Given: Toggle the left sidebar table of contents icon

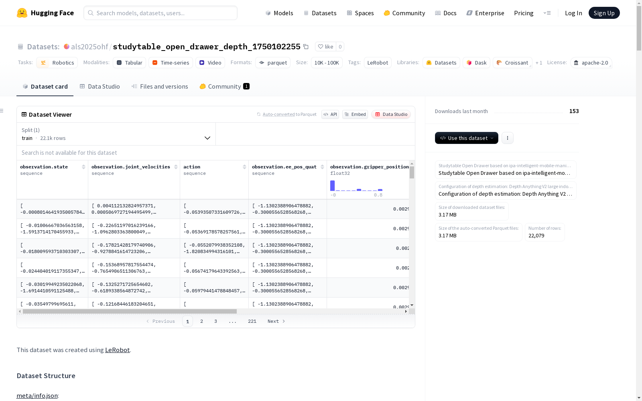Looking at the screenshot, I should tap(2, 111).
